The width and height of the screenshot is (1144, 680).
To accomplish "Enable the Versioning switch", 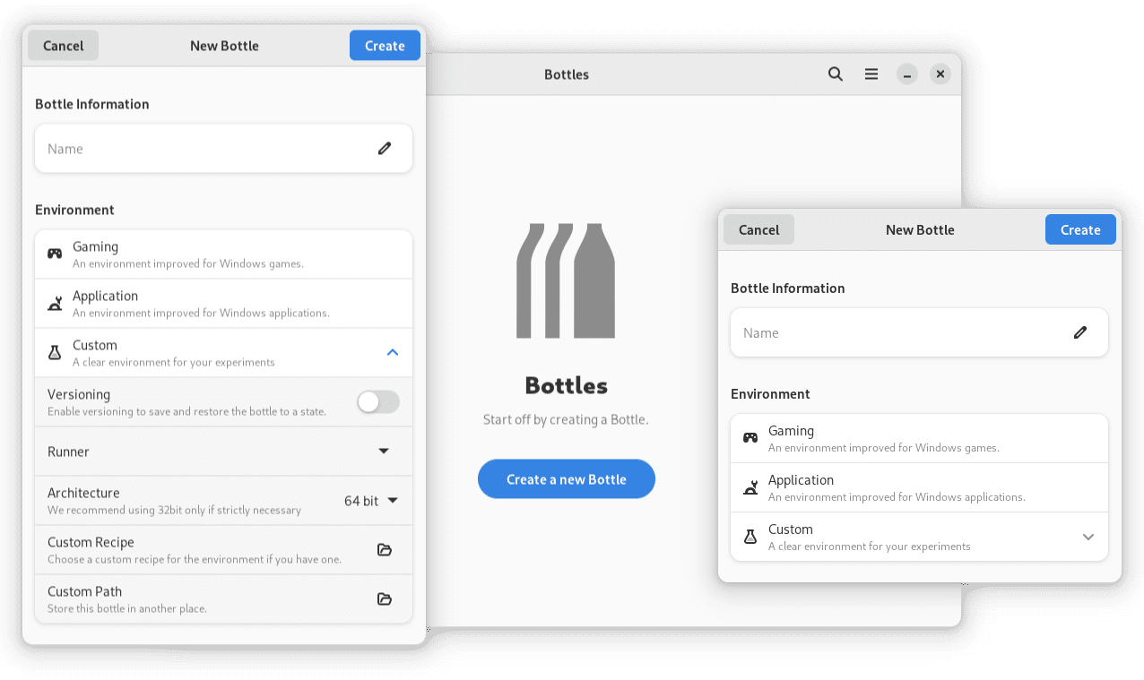I will pyautogui.click(x=378, y=402).
